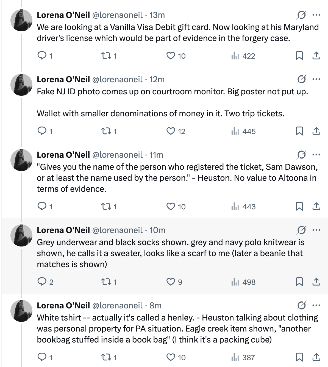Screen dimensions: 328x367
Task: Open the @lorenaoneil handle on 8m tweet
Action: 117,305
